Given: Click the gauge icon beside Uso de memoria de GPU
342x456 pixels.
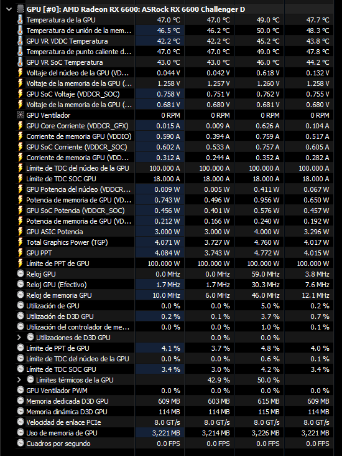Looking at the screenshot, I should coord(21,432).
